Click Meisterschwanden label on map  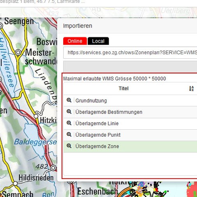[x=41, y=57]
